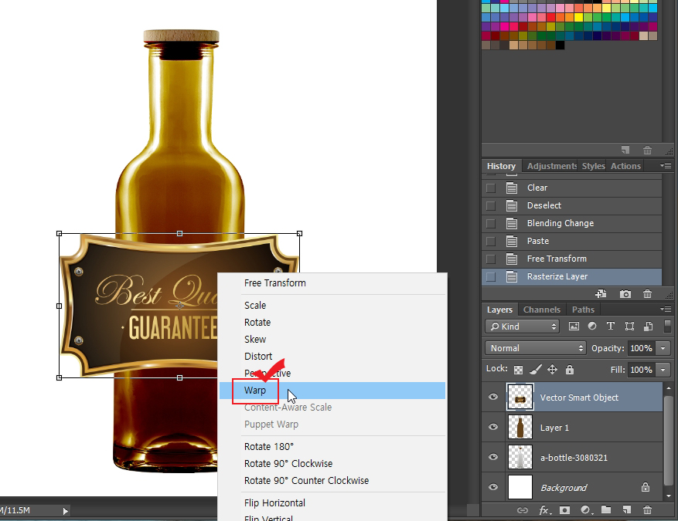Open the Fill slider dropdown arrow
Screen dimensions: 678x521
click(663, 370)
